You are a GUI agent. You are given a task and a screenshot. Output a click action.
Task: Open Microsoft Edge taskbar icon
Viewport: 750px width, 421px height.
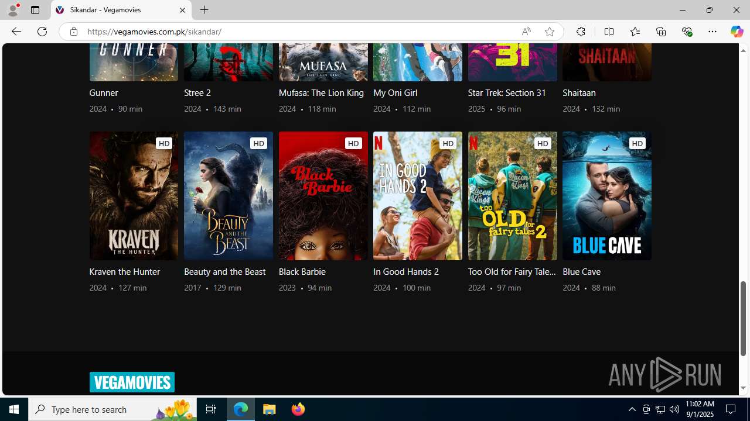241,409
